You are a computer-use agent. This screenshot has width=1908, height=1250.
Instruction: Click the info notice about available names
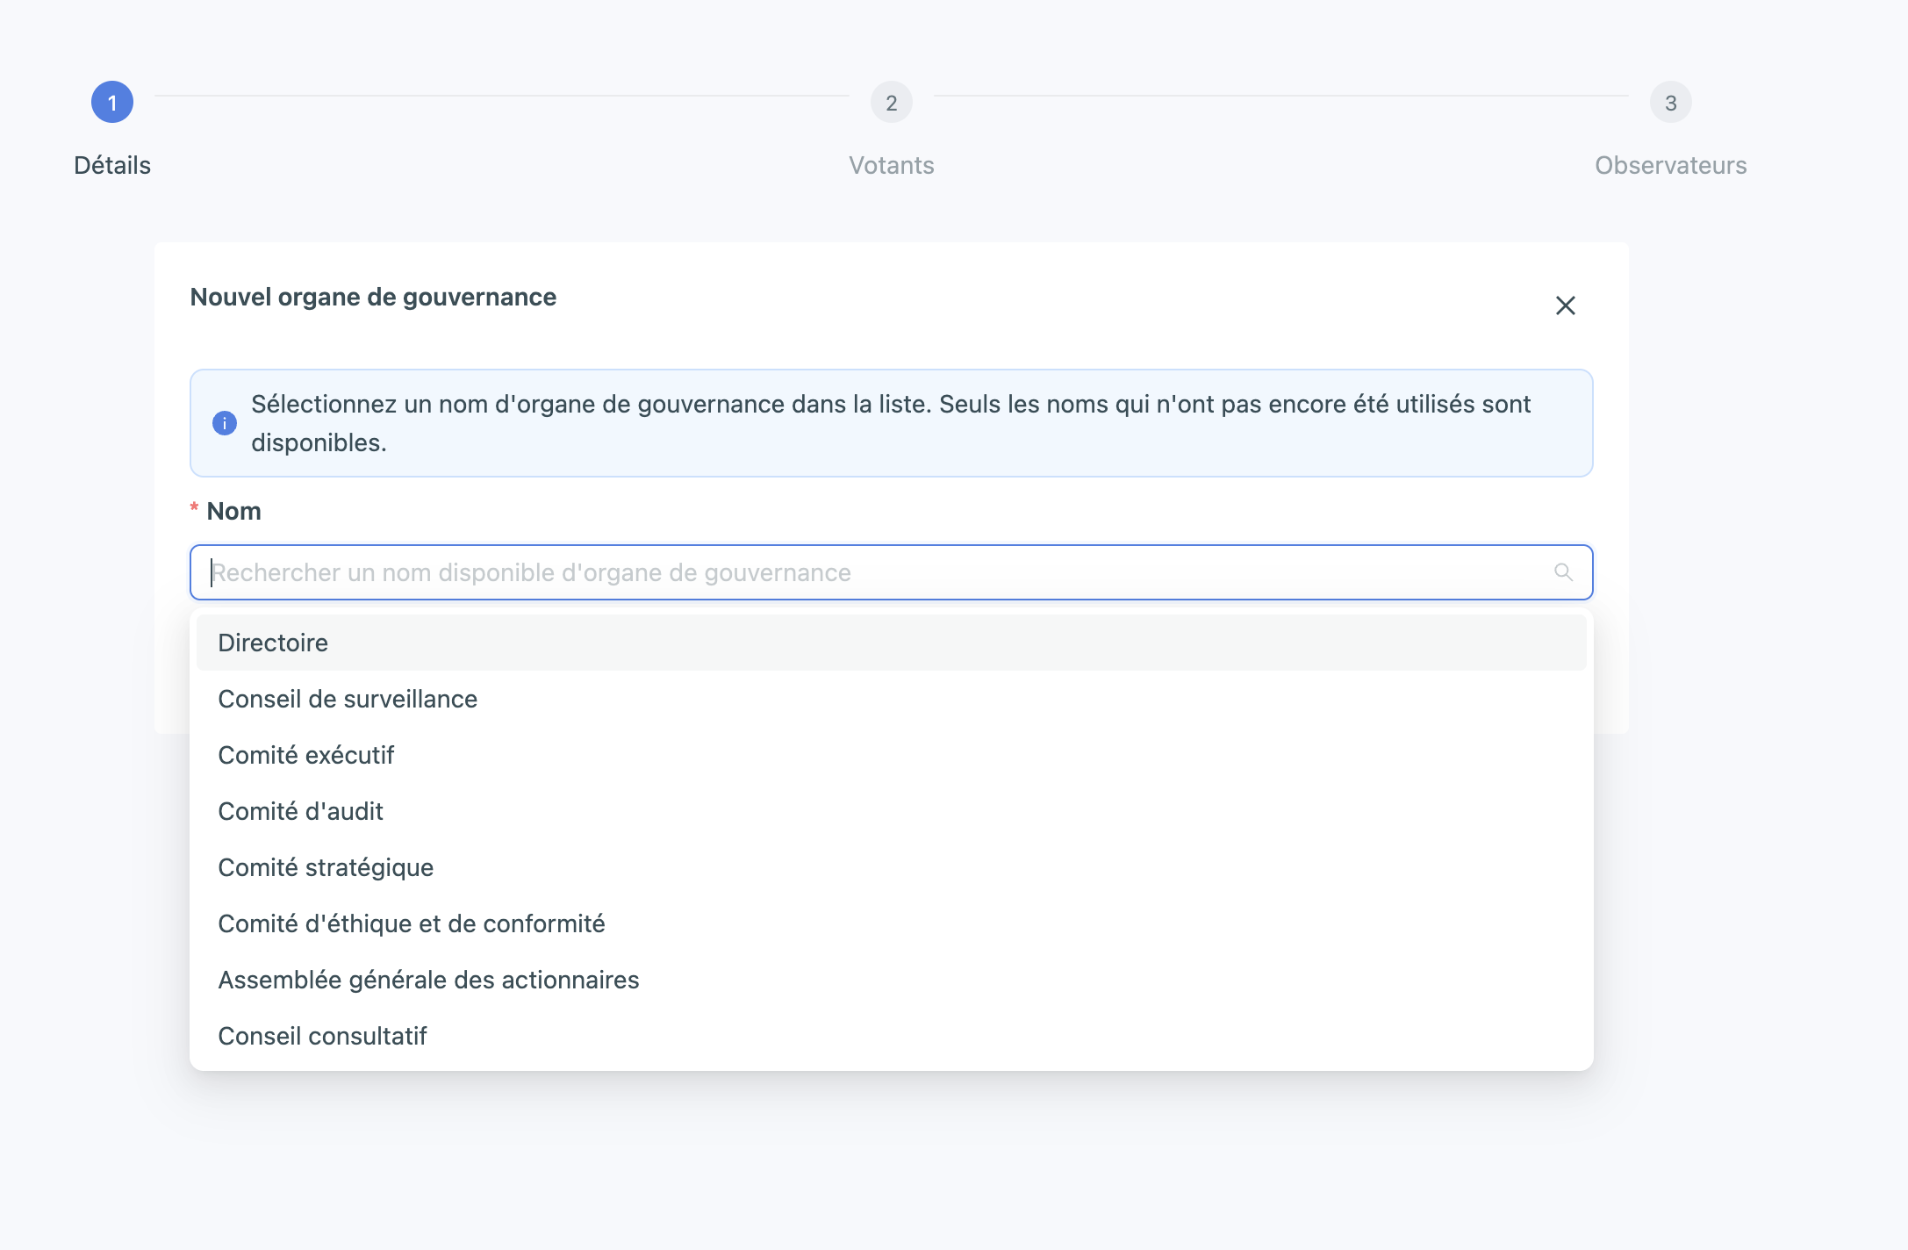point(891,423)
